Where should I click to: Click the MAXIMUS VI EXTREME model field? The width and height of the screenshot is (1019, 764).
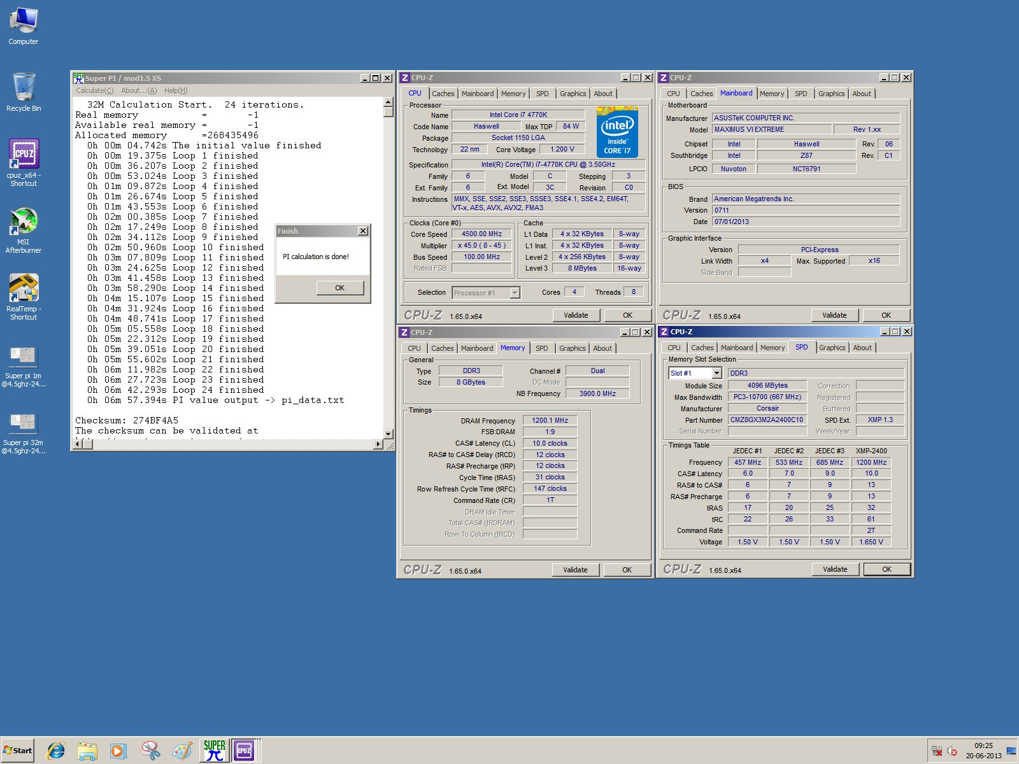tap(772, 129)
